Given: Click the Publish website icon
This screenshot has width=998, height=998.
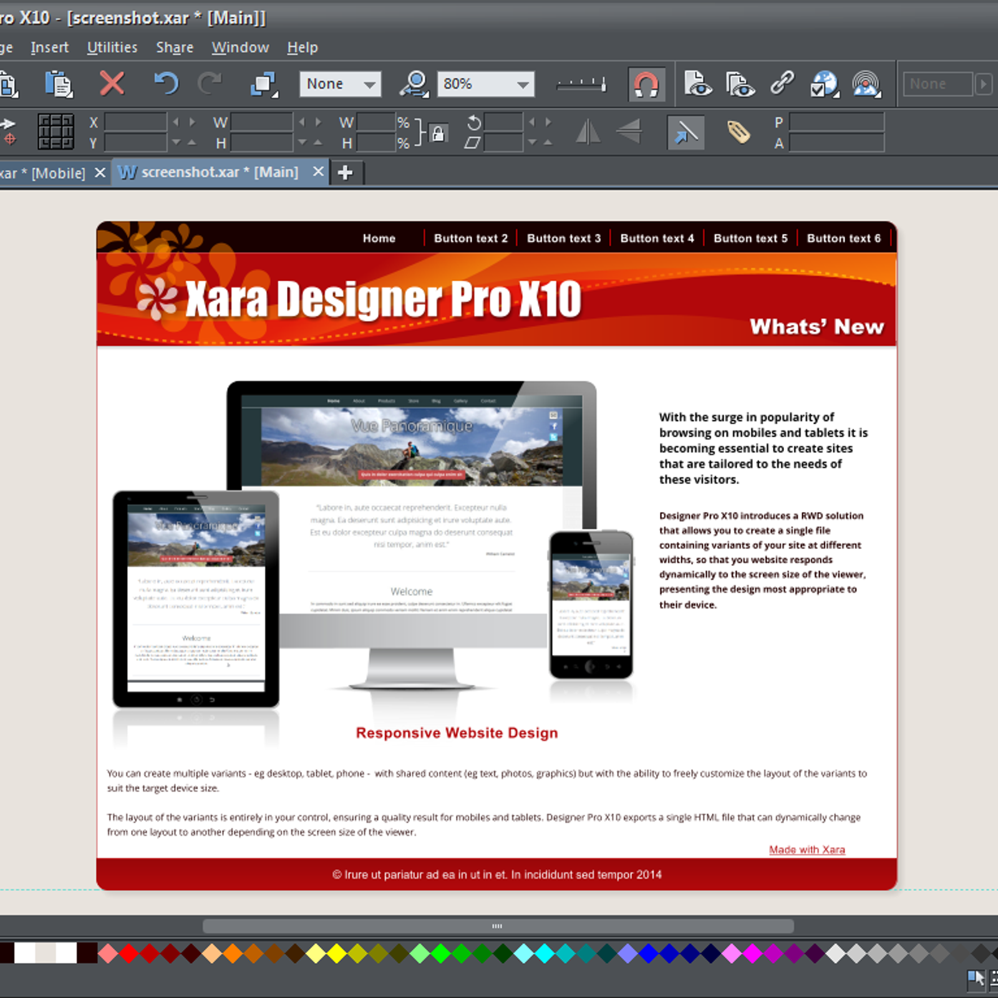Looking at the screenshot, I should pyautogui.click(x=866, y=84).
